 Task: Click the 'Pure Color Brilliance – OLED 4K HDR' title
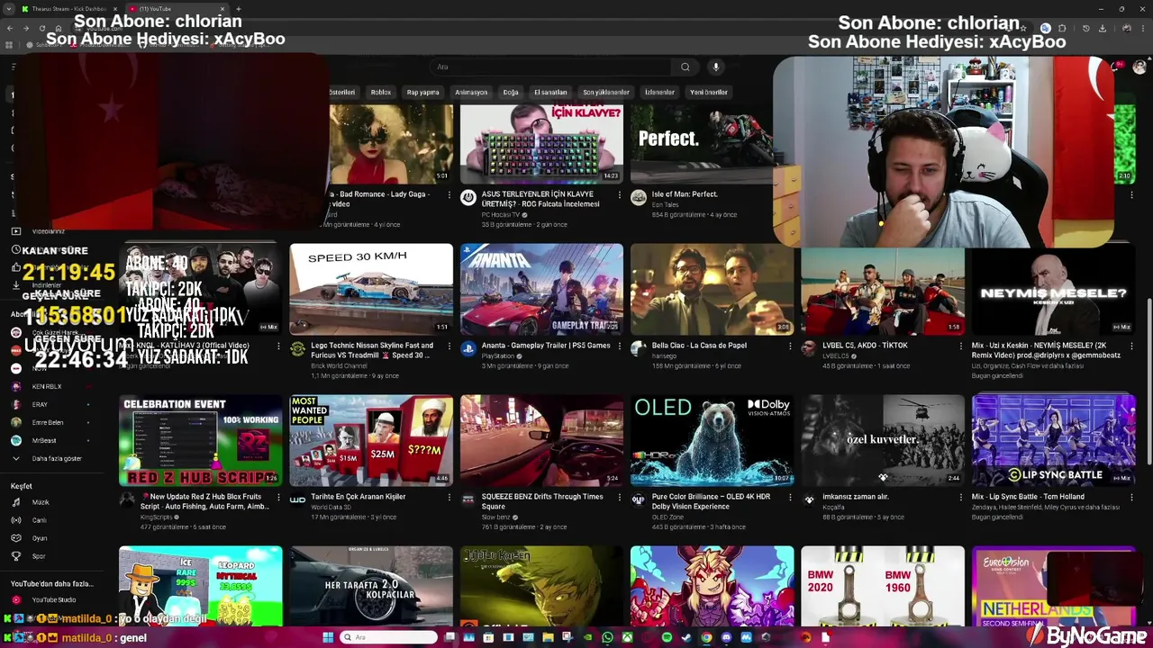(712, 501)
